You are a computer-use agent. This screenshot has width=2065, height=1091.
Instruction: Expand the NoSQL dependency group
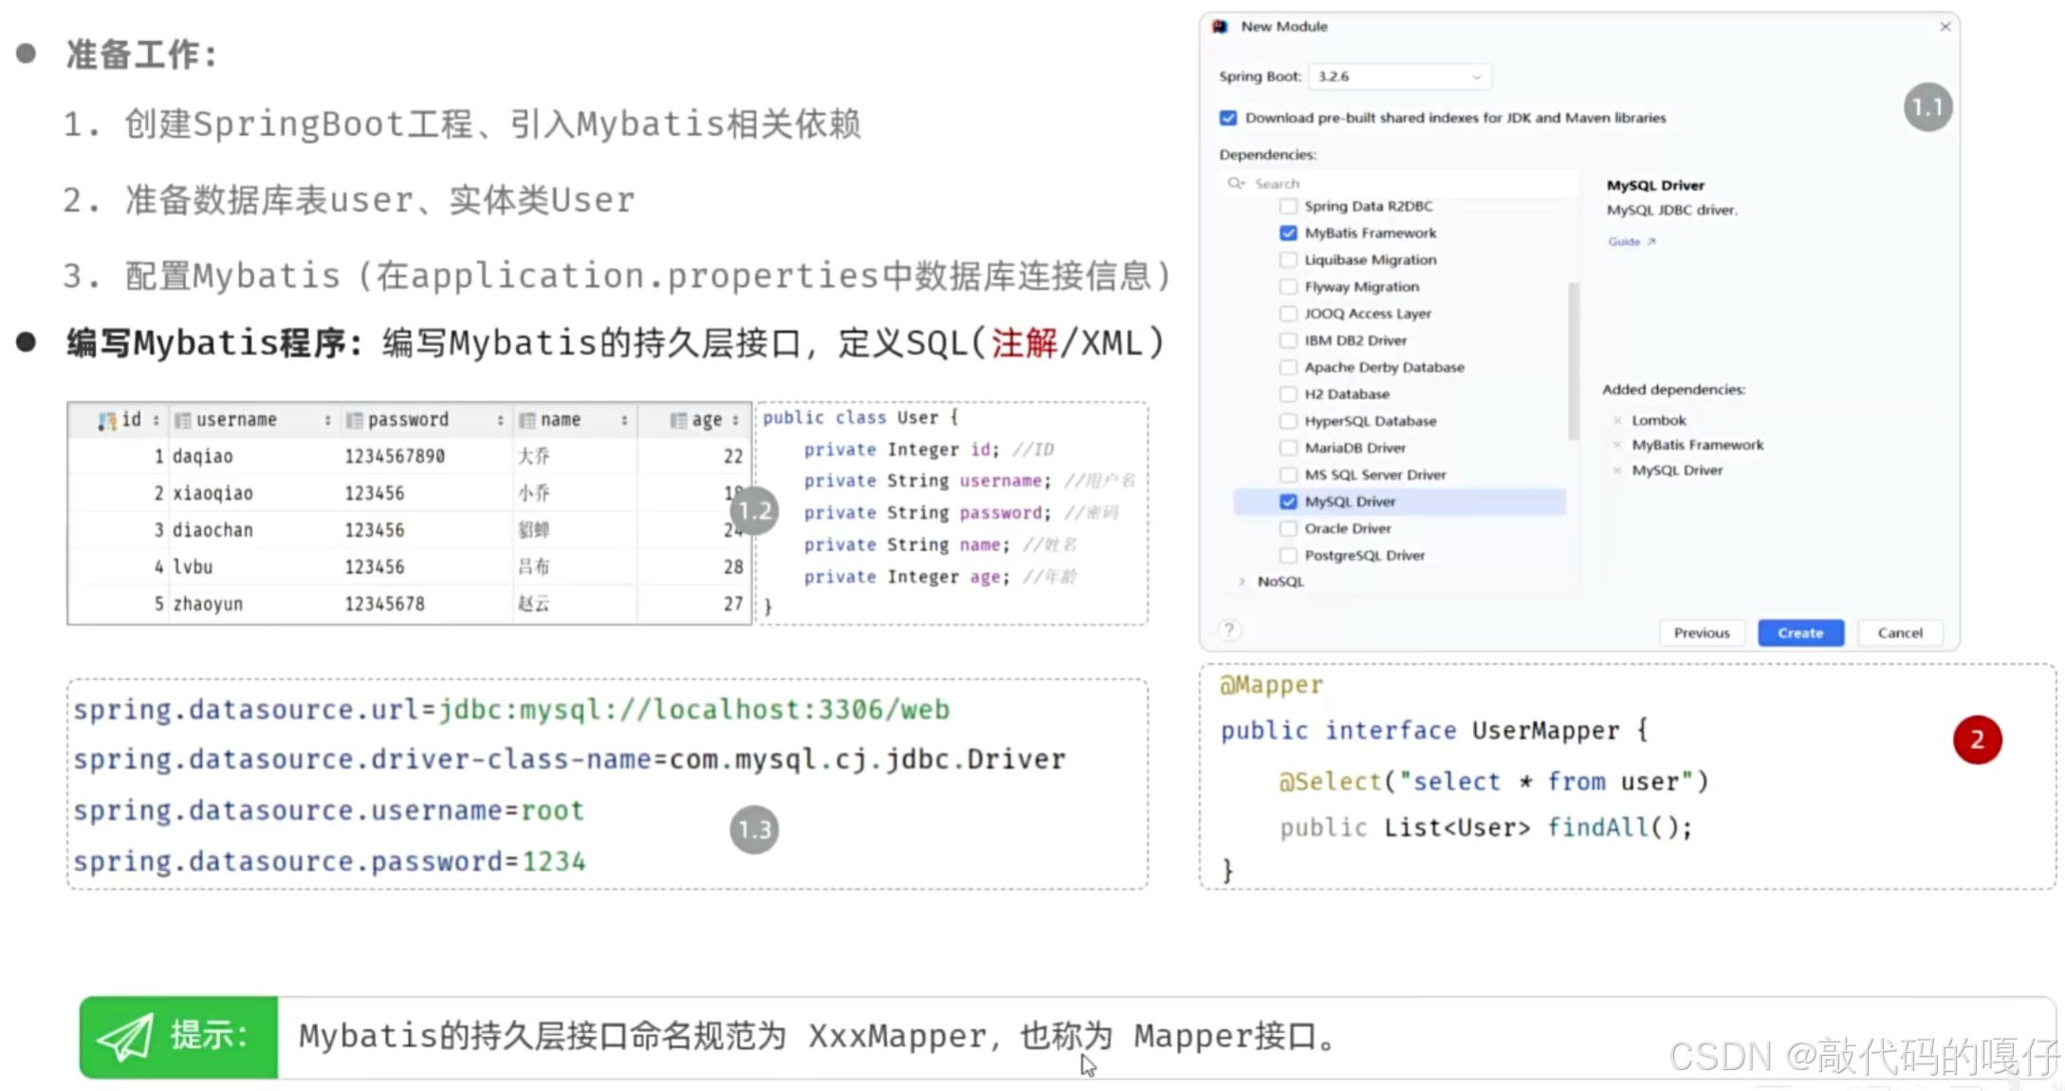1242,582
